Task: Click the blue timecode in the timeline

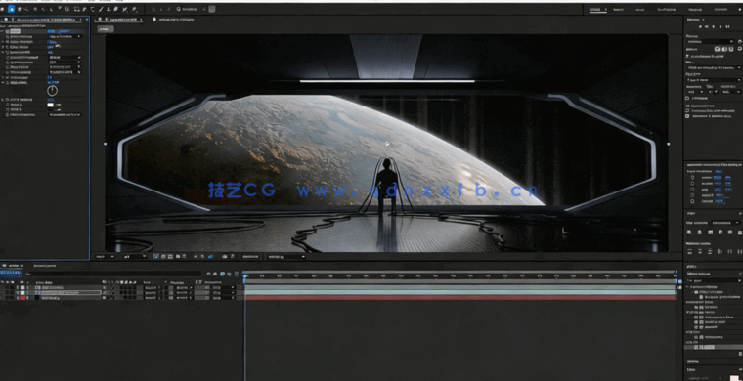Action: [x=11, y=274]
